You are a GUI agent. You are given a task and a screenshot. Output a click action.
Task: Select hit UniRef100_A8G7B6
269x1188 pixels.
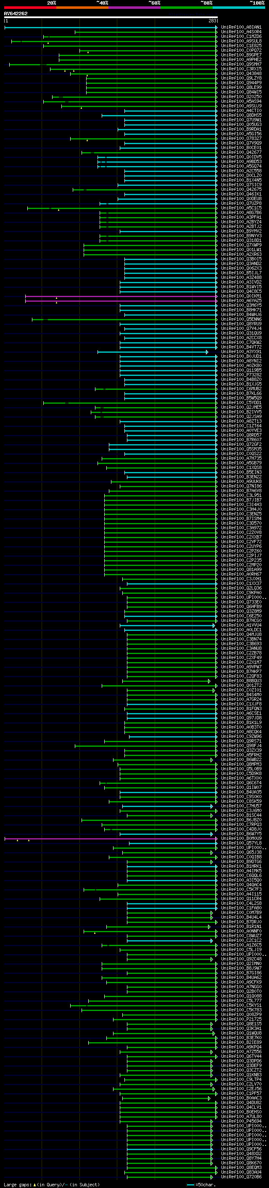[241, 213]
